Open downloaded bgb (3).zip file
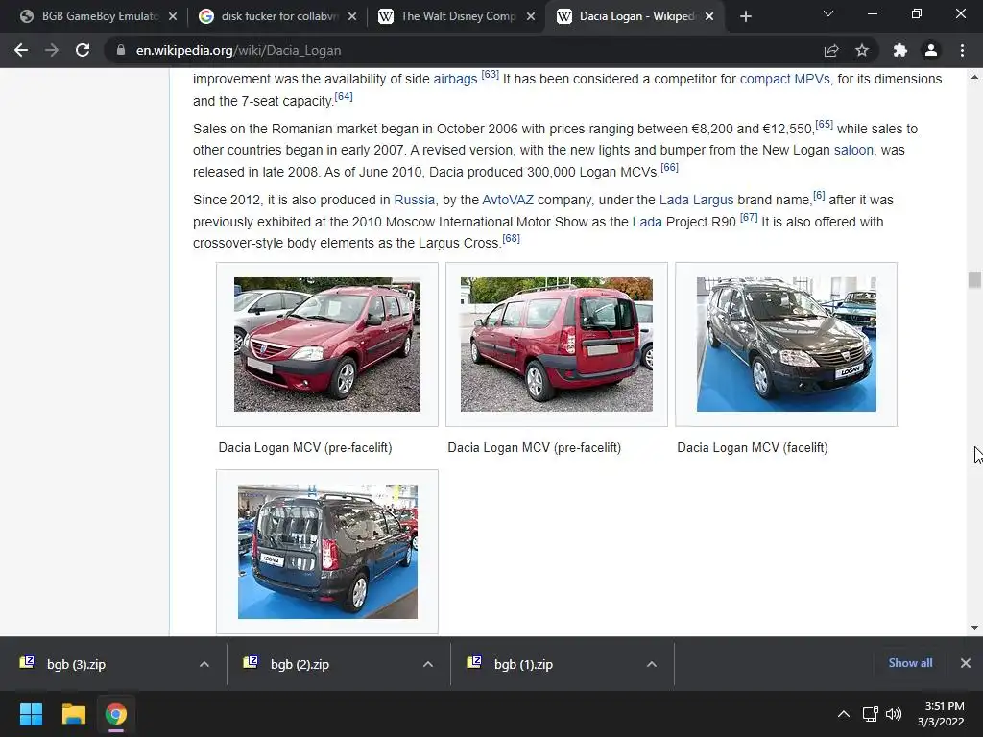Image resolution: width=983 pixels, height=737 pixels. coord(76,664)
